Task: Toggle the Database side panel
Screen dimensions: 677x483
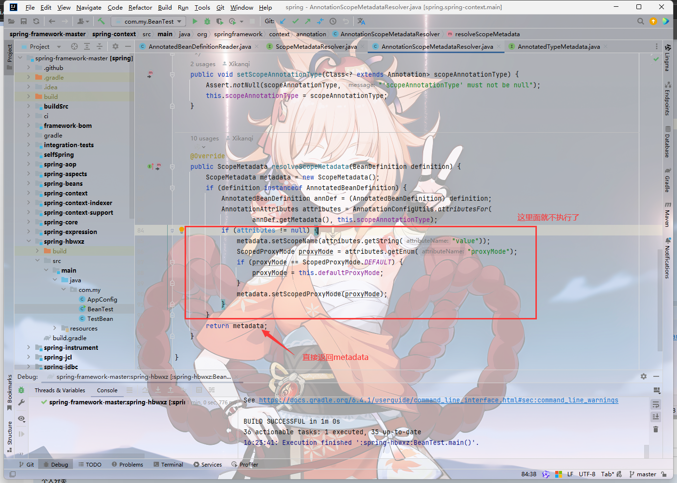Action: pos(667,142)
